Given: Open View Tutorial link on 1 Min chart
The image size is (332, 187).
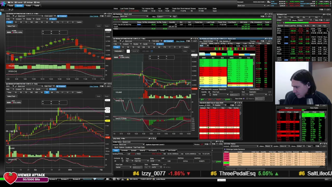Looking at the screenshot, I should (x=180, y=41).
